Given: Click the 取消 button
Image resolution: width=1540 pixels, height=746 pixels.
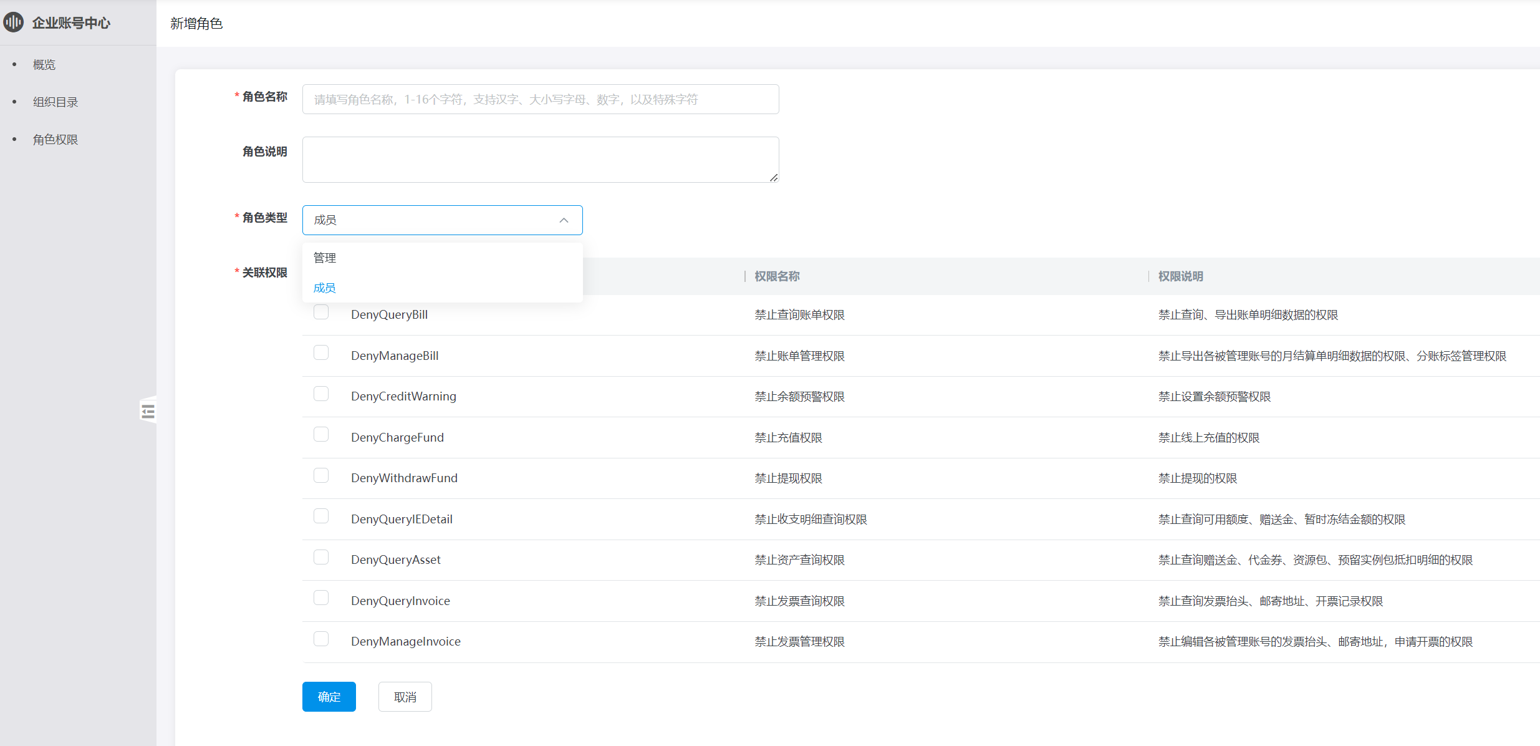Looking at the screenshot, I should [x=405, y=697].
